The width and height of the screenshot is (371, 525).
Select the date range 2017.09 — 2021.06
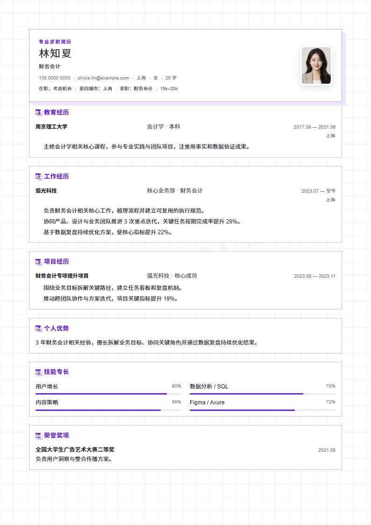314,127
